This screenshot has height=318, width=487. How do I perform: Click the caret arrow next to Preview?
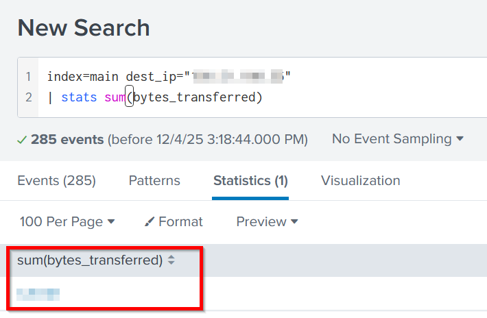pyautogui.click(x=295, y=222)
